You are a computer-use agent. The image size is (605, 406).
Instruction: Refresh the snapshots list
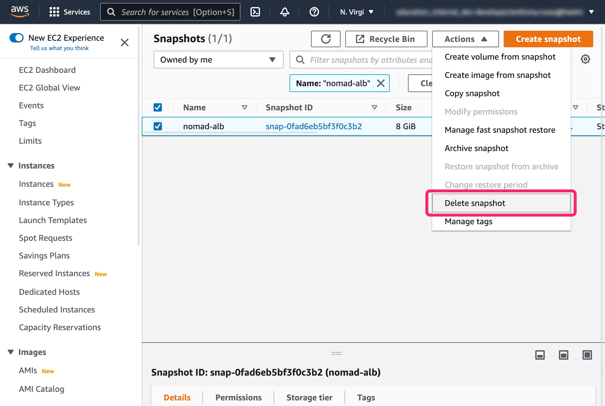[326, 39]
